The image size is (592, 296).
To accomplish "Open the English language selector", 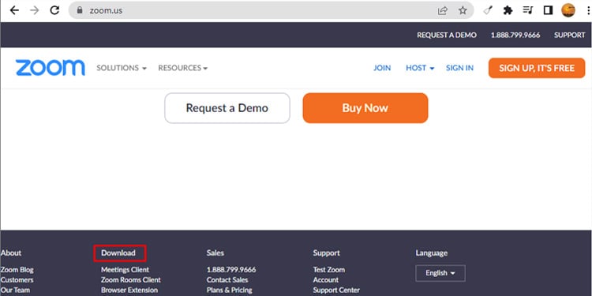I will tap(440, 273).
